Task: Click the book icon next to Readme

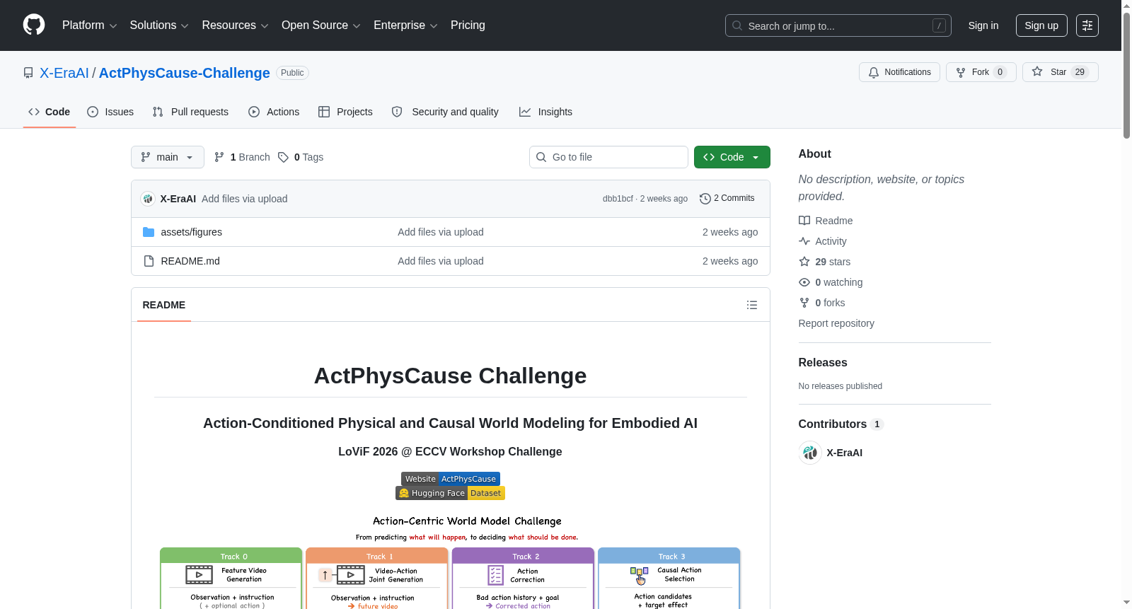Action: click(x=804, y=221)
